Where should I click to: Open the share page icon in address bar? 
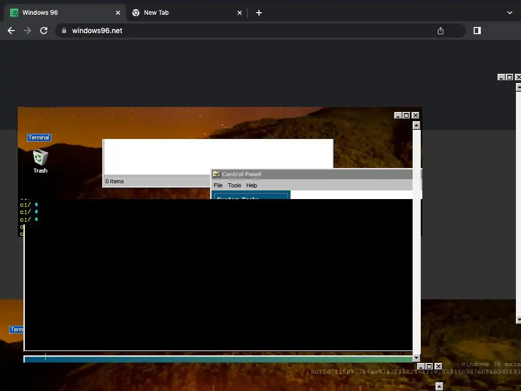(440, 31)
